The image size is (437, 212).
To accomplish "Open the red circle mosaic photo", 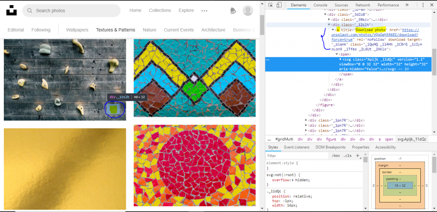I will tap(195, 165).
